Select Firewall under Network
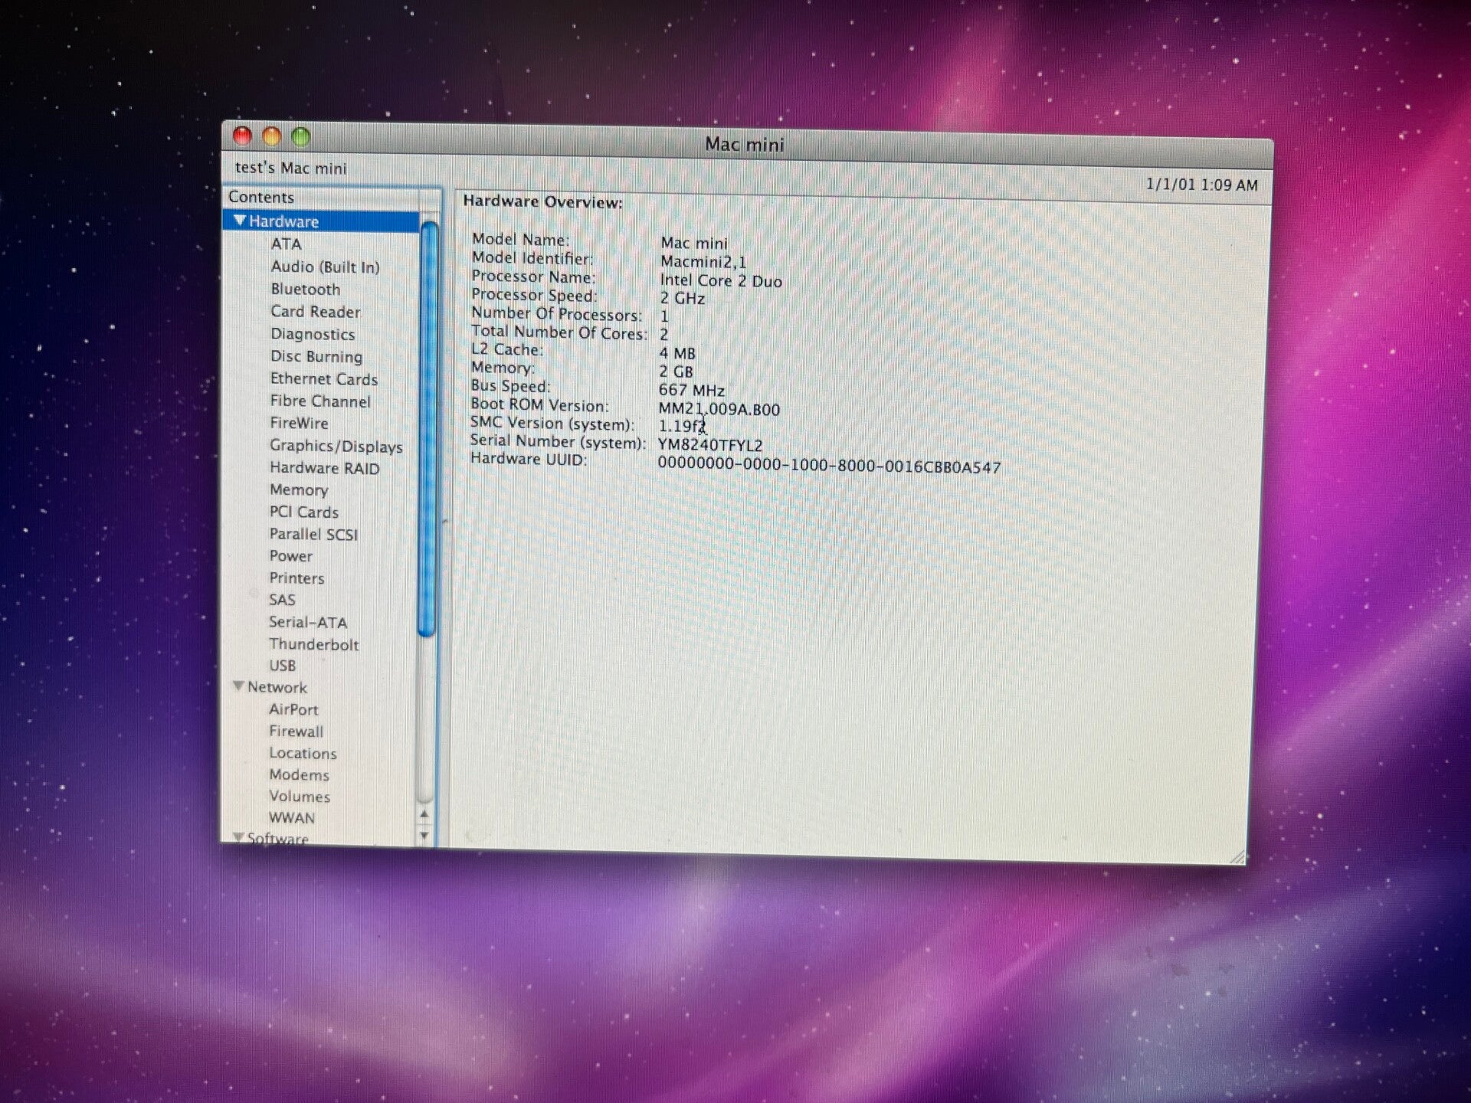 (296, 732)
